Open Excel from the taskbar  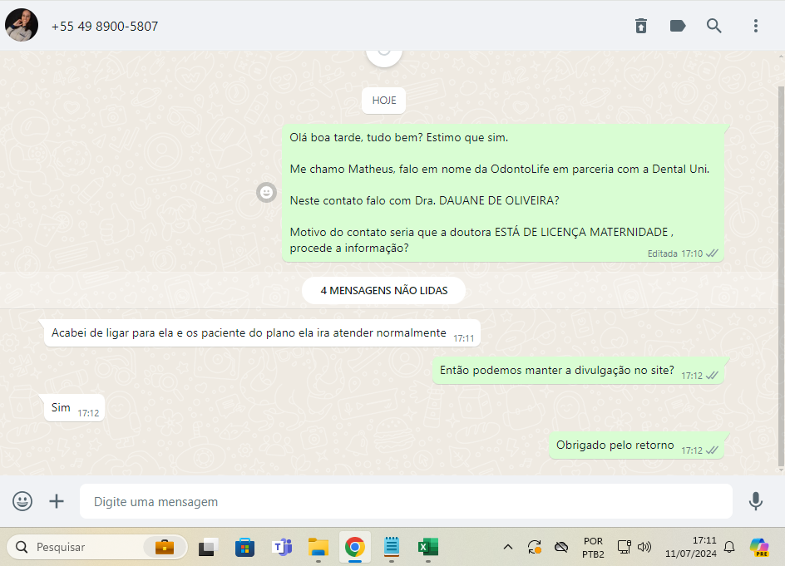tap(428, 547)
